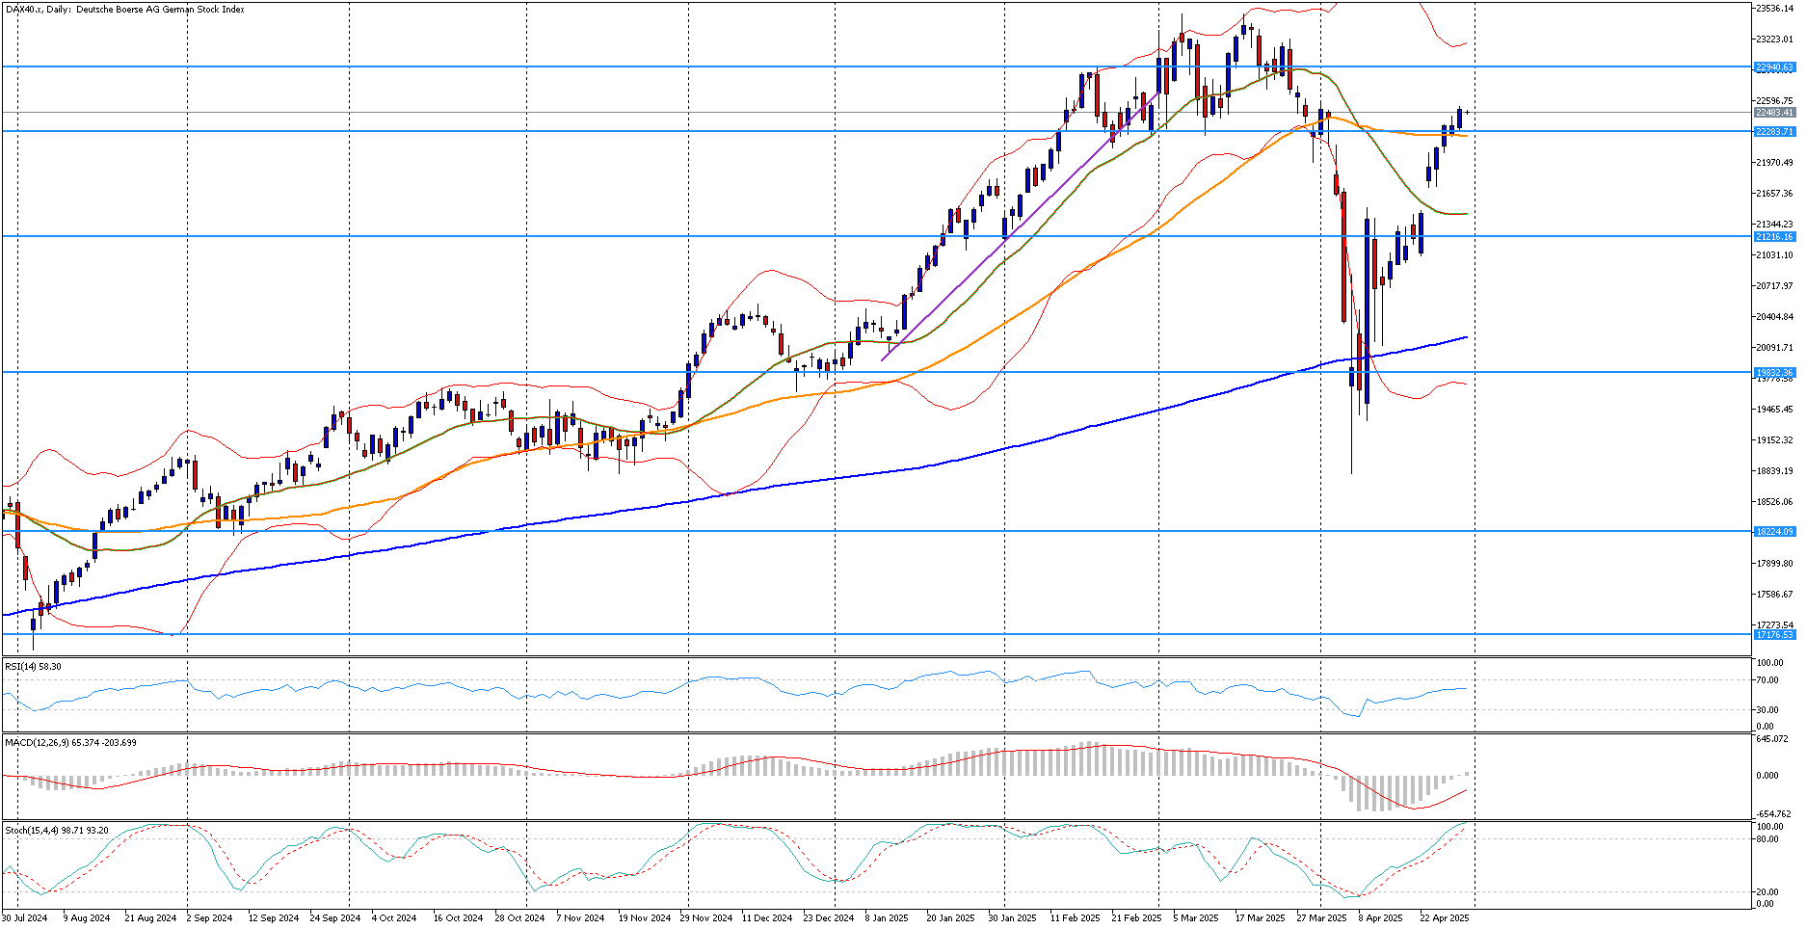Viewport: 1807px width, 929px height.
Task: Click the 18526.06 price scale label
Action: [x=1774, y=501]
